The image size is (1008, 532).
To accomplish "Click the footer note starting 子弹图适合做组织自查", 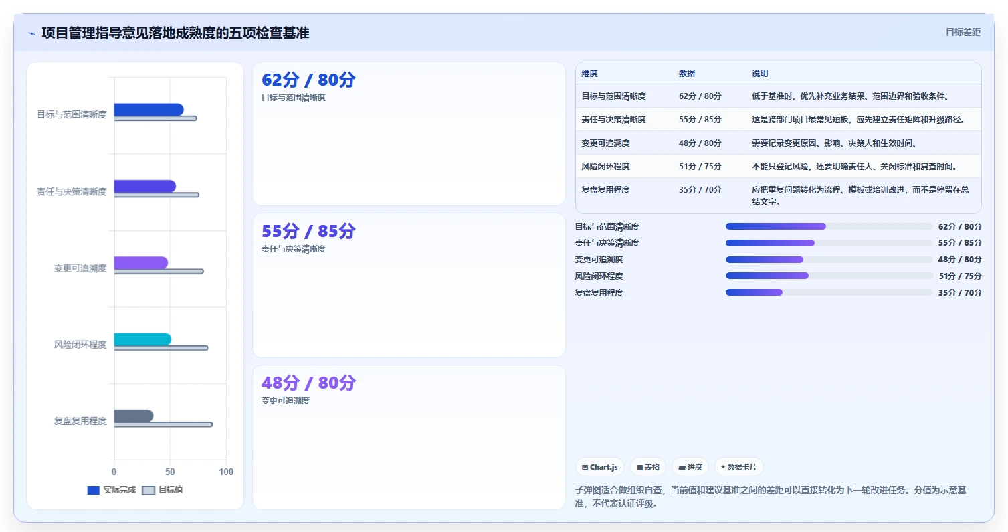I will click(x=771, y=497).
